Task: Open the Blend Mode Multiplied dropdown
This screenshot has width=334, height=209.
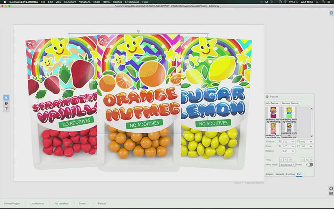Action: tap(287, 165)
